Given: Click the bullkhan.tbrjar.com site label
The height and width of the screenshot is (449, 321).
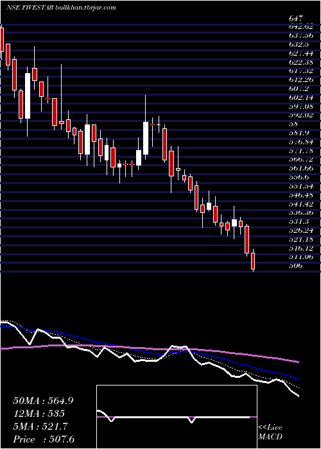Looking at the screenshot, I should 85,8.
